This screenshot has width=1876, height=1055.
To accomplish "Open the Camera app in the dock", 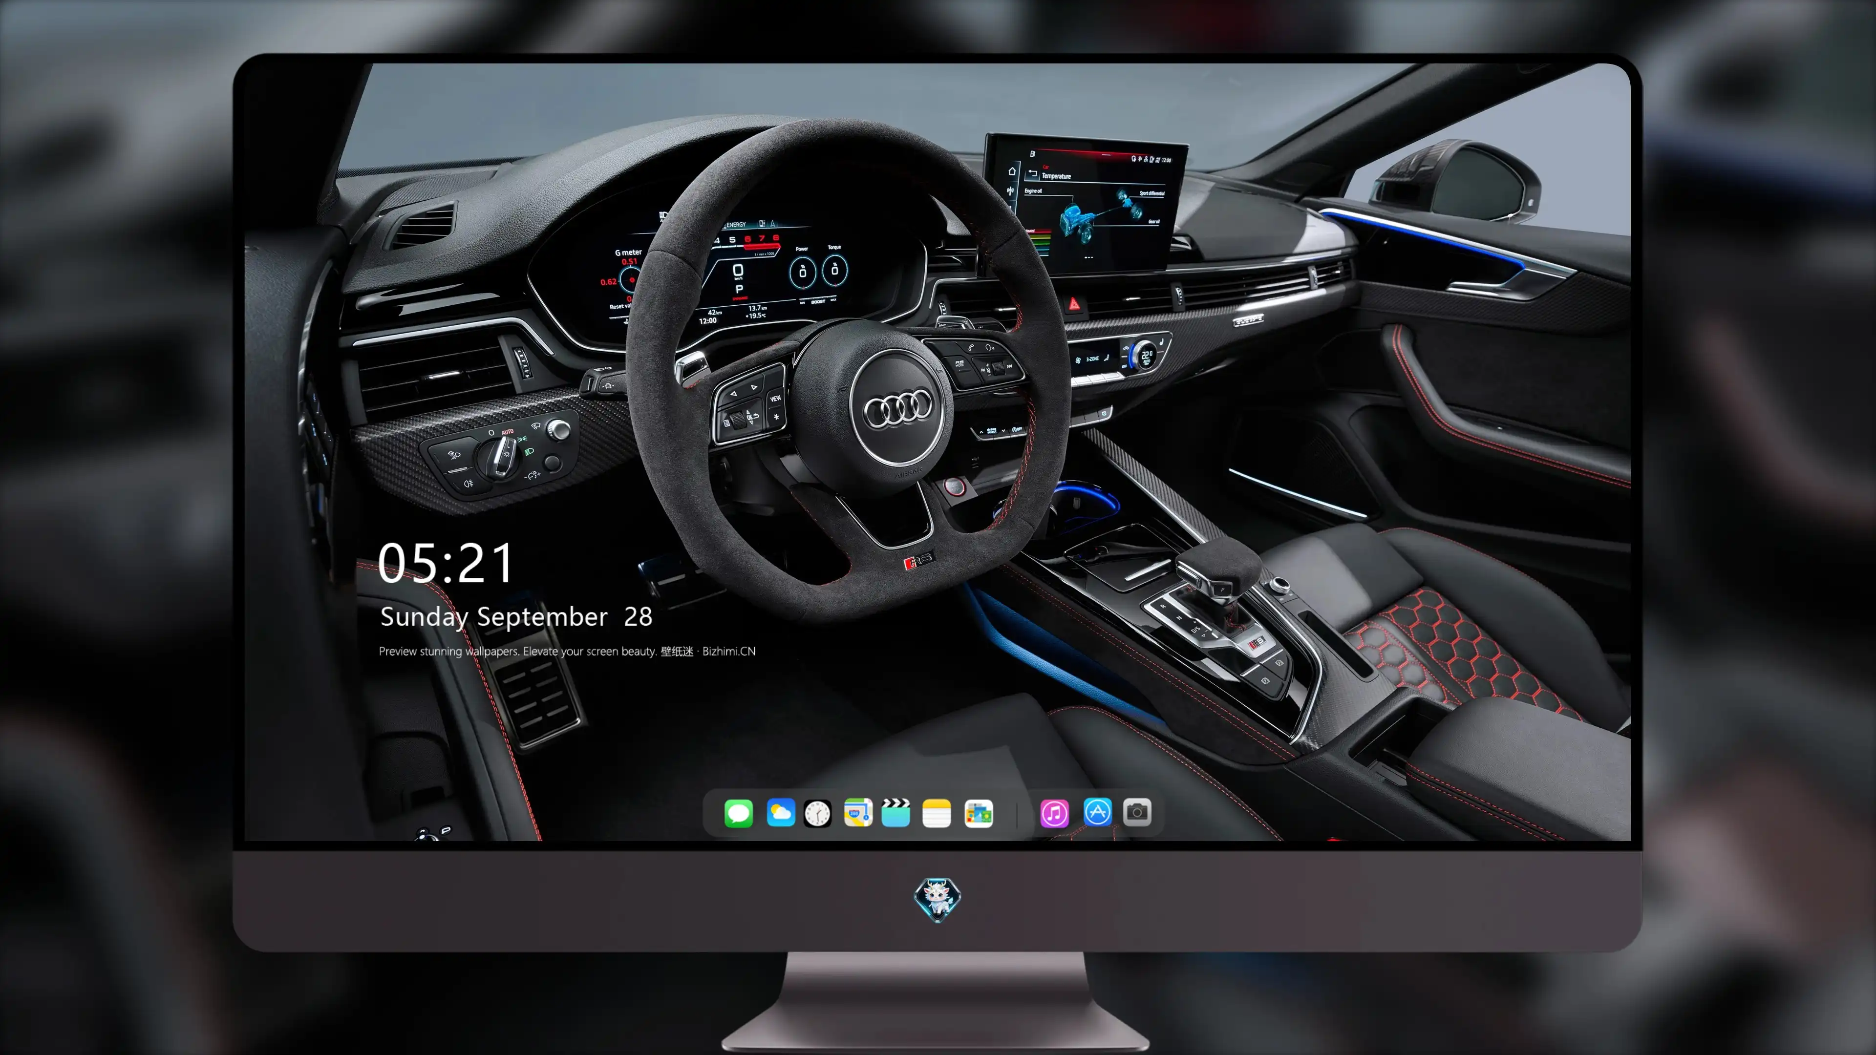I will 1137,812.
